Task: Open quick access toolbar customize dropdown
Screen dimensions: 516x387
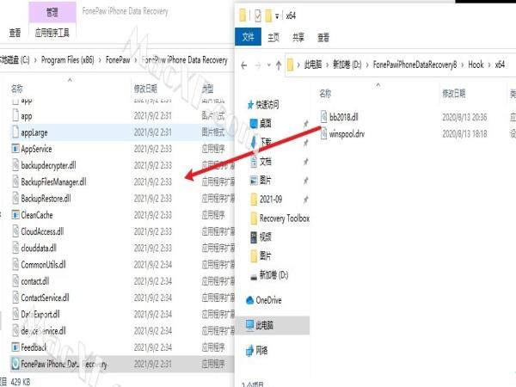Action: [x=277, y=16]
